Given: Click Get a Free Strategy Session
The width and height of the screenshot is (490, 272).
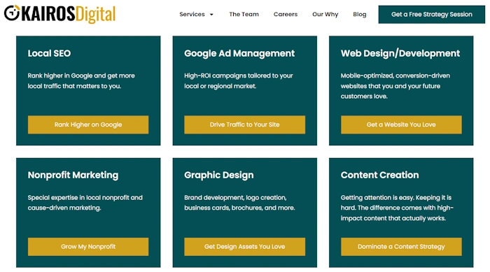Looking at the screenshot, I should click(432, 15).
